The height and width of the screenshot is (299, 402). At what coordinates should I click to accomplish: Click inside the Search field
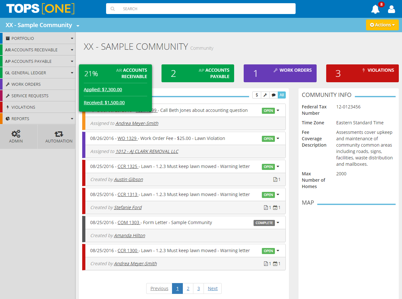point(201,9)
